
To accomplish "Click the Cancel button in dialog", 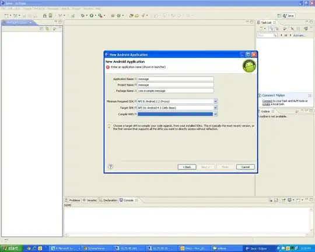I will [x=245, y=167].
